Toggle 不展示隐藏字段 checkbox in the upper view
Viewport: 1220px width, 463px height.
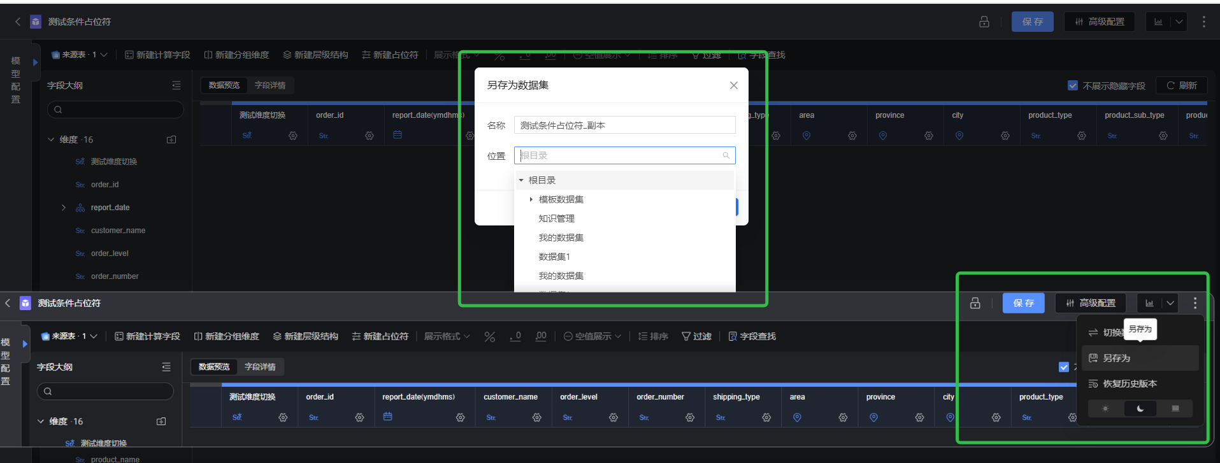click(x=1073, y=85)
